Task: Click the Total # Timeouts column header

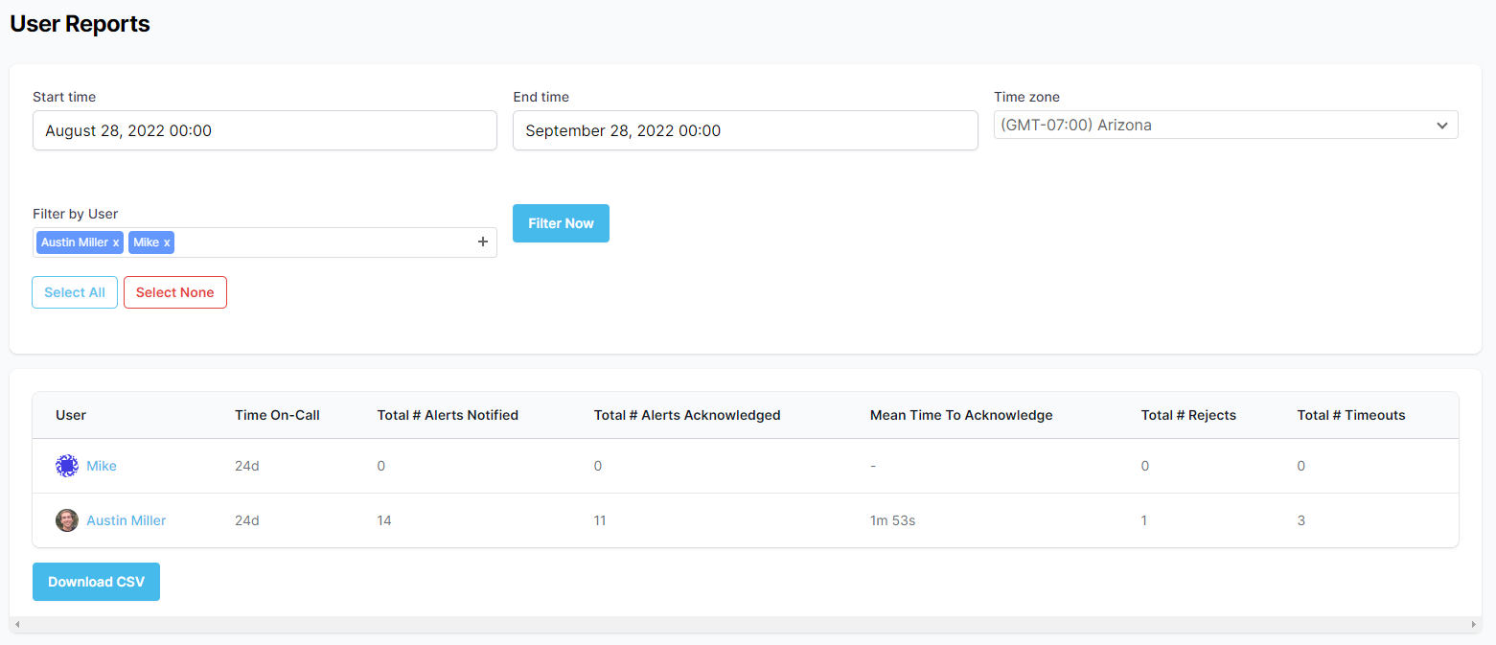Action: click(x=1350, y=415)
